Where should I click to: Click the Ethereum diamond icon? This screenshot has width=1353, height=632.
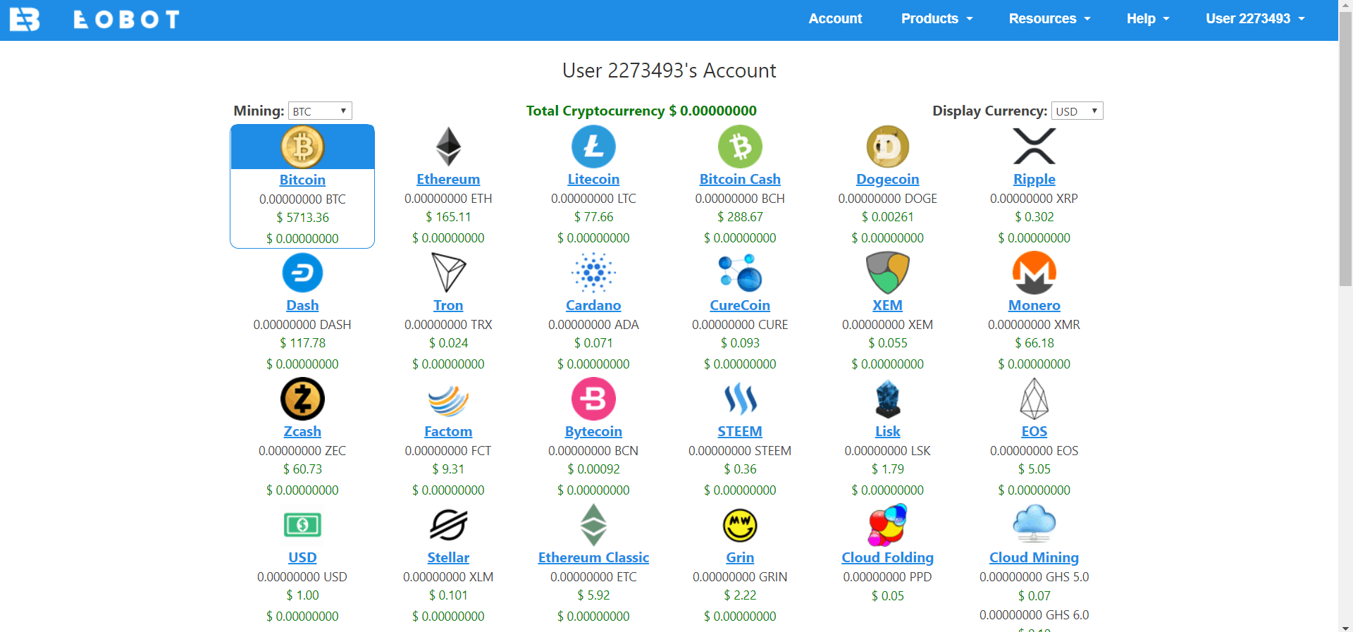click(x=448, y=147)
